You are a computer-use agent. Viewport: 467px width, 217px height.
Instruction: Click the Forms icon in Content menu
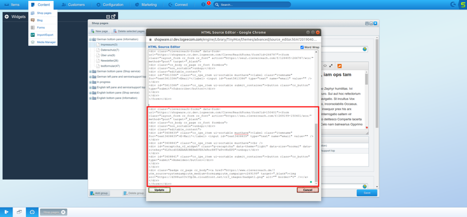(x=33, y=28)
